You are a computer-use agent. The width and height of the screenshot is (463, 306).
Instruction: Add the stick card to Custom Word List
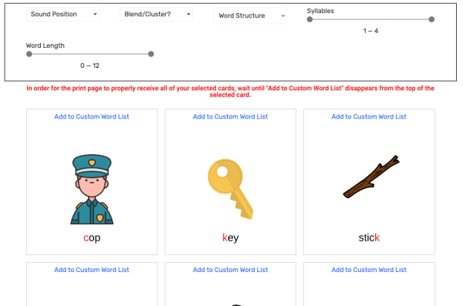pos(369,116)
